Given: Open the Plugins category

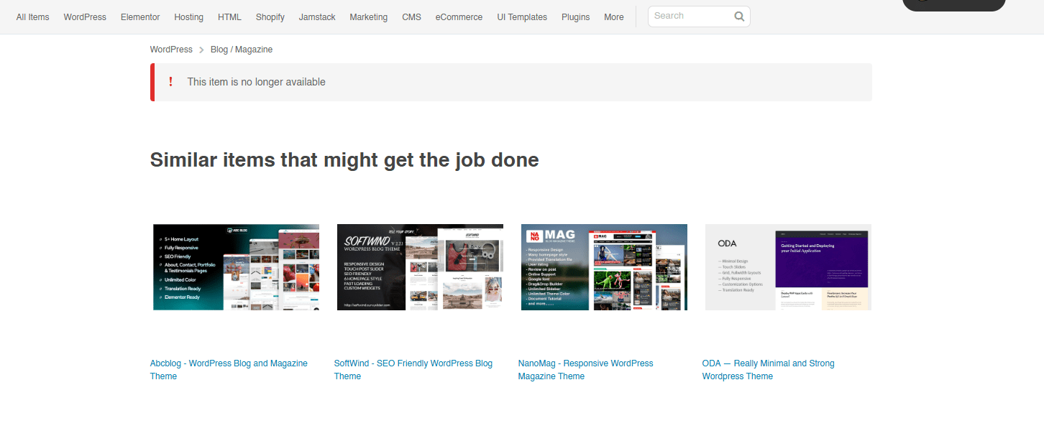Looking at the screenshot, I should pos(575,17).
